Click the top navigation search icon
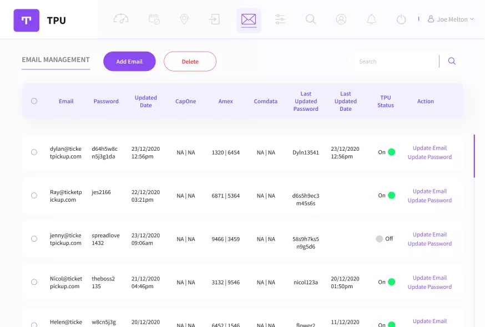Viewport: 485px width, 327px height. tap(311, 19)
